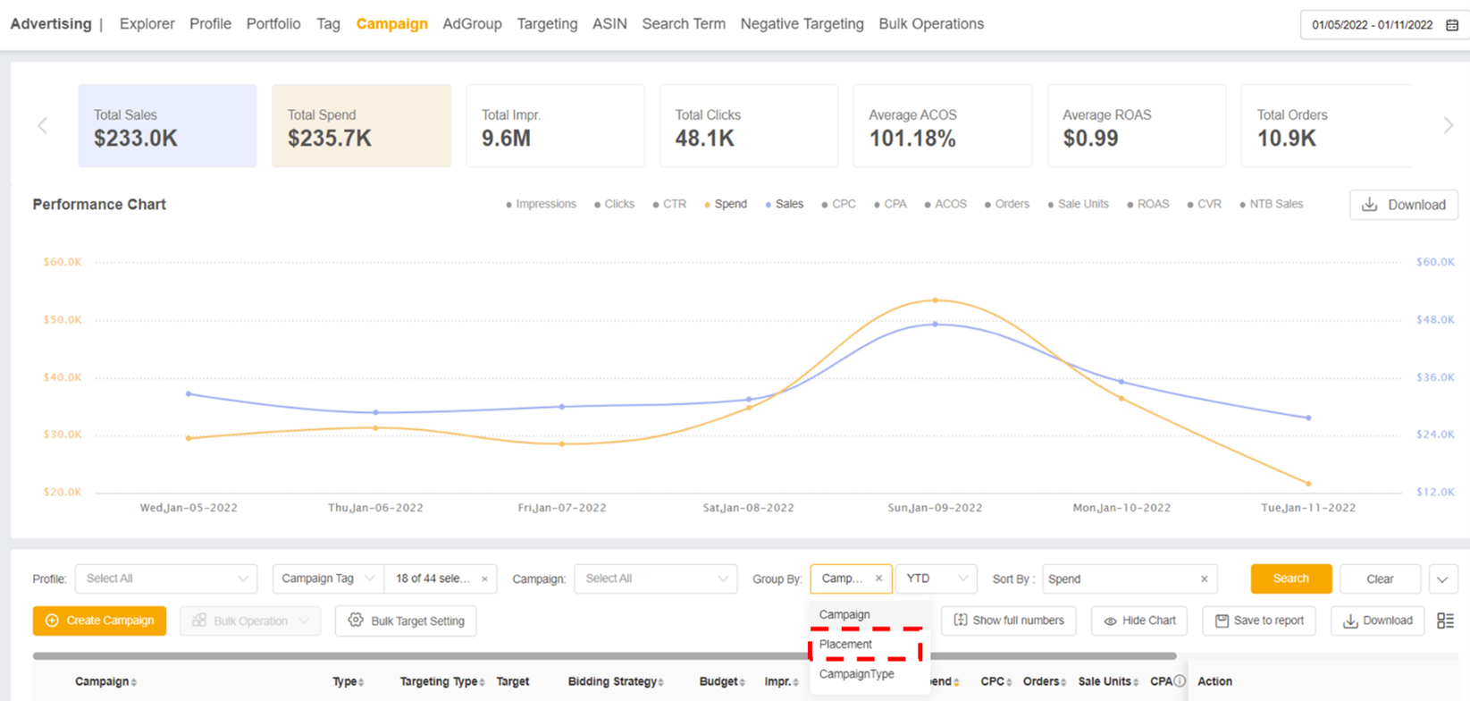Toggle the Impressions metric in chart legend

541,204
